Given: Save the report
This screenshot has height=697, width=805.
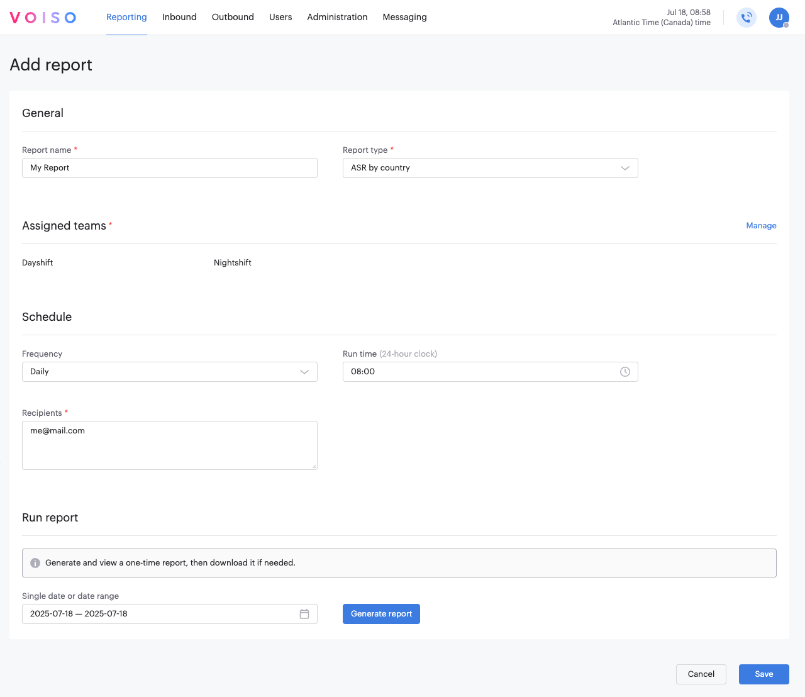Looking at the screenshot, I should click(764, 674).
